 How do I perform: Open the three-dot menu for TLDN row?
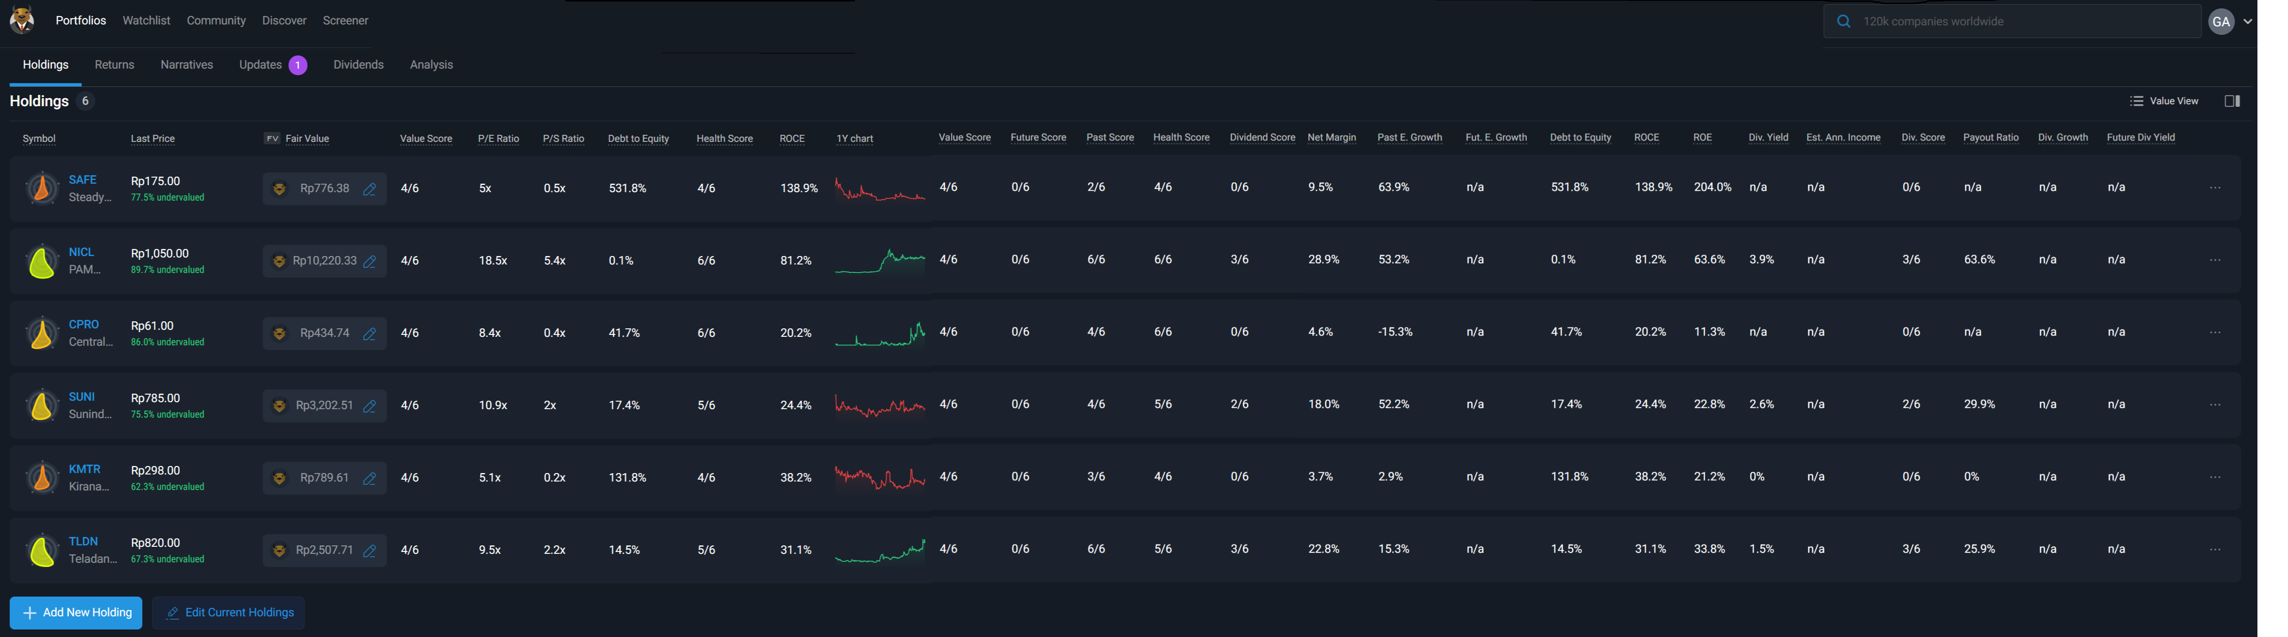pyautogui.click(x=2214, y=549)
